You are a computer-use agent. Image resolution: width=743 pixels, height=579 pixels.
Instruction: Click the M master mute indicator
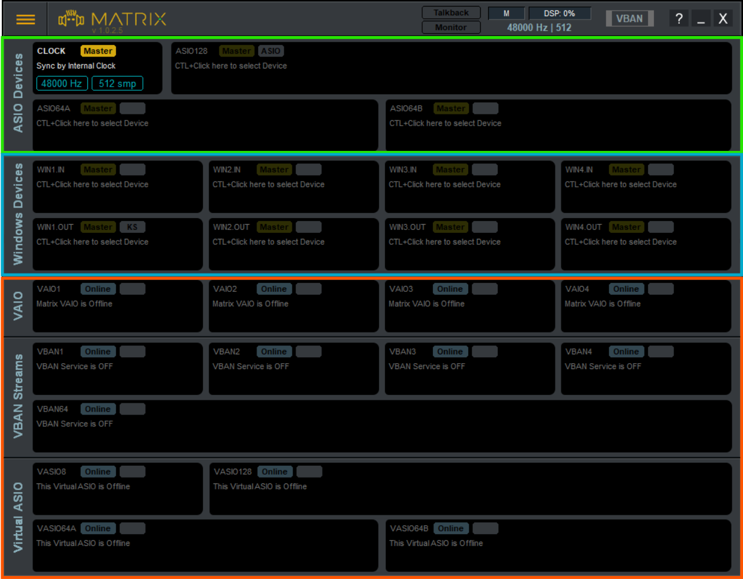coord(506,12)
